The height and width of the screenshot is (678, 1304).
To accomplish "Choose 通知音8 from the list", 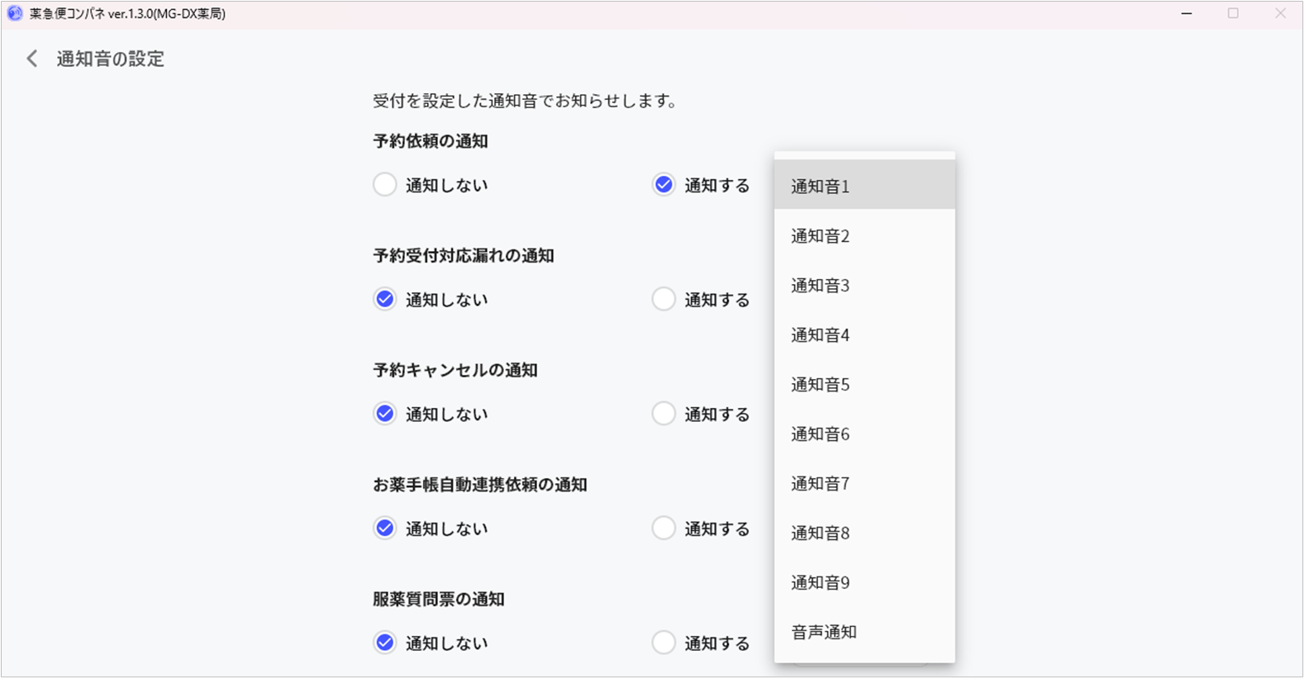I will pos(864,533).
